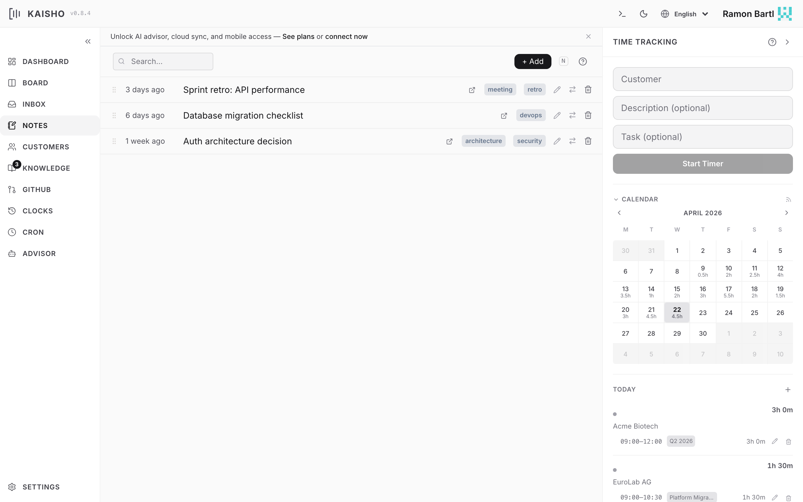Open the notes help icon

pyautogui.click(x=582, y=61)
